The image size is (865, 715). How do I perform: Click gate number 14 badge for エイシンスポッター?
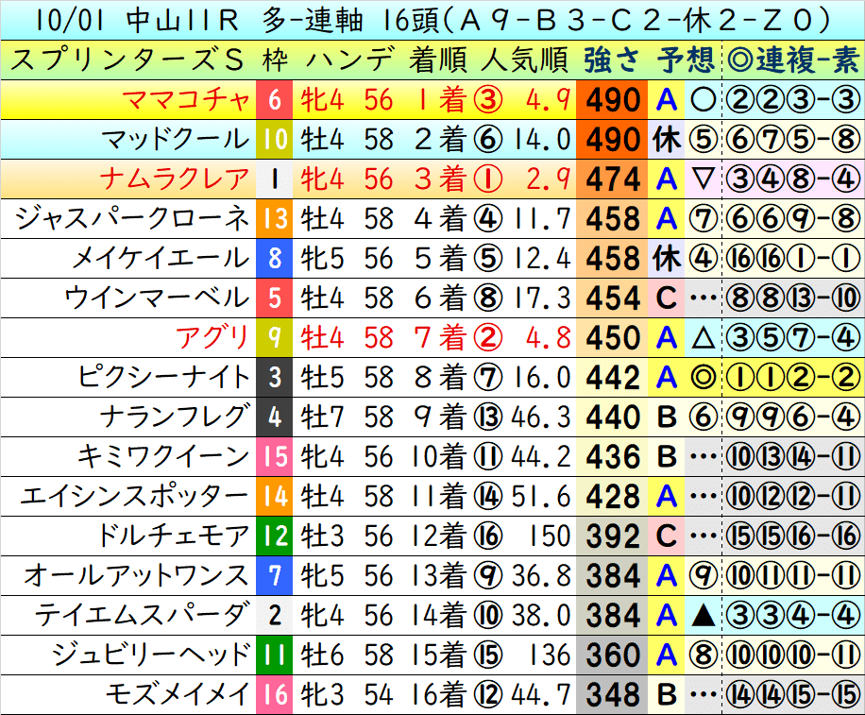[x=274, y=497]
